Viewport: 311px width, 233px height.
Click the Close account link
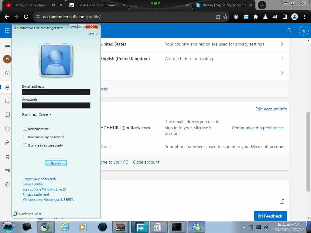[146, 162]
